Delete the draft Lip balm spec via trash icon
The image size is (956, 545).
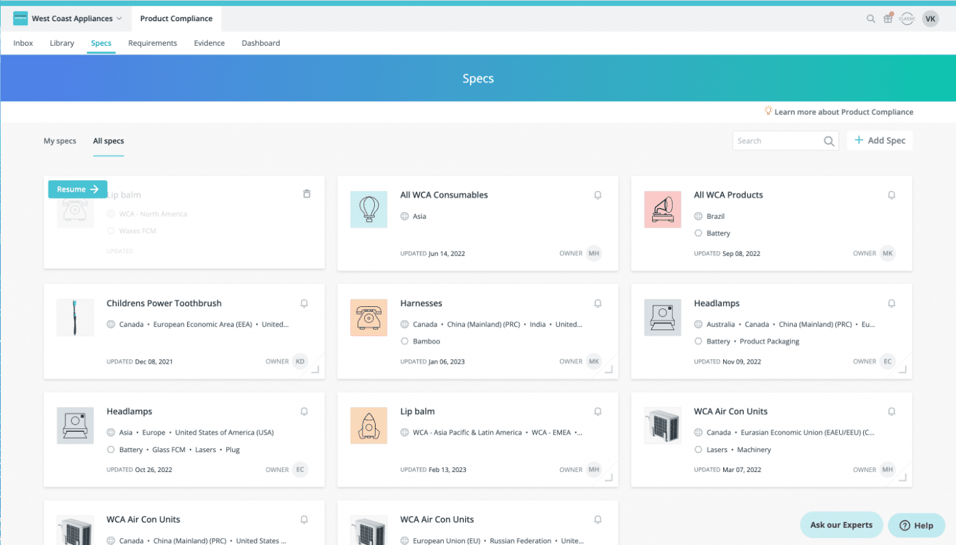click(x=307, y=194)
